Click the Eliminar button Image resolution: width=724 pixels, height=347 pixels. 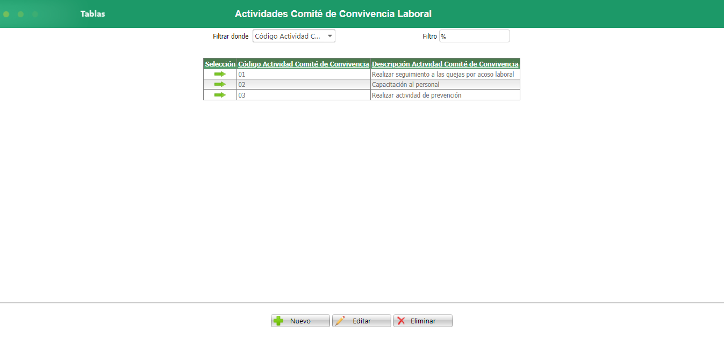pyautogui.click(x=423, y=321)
